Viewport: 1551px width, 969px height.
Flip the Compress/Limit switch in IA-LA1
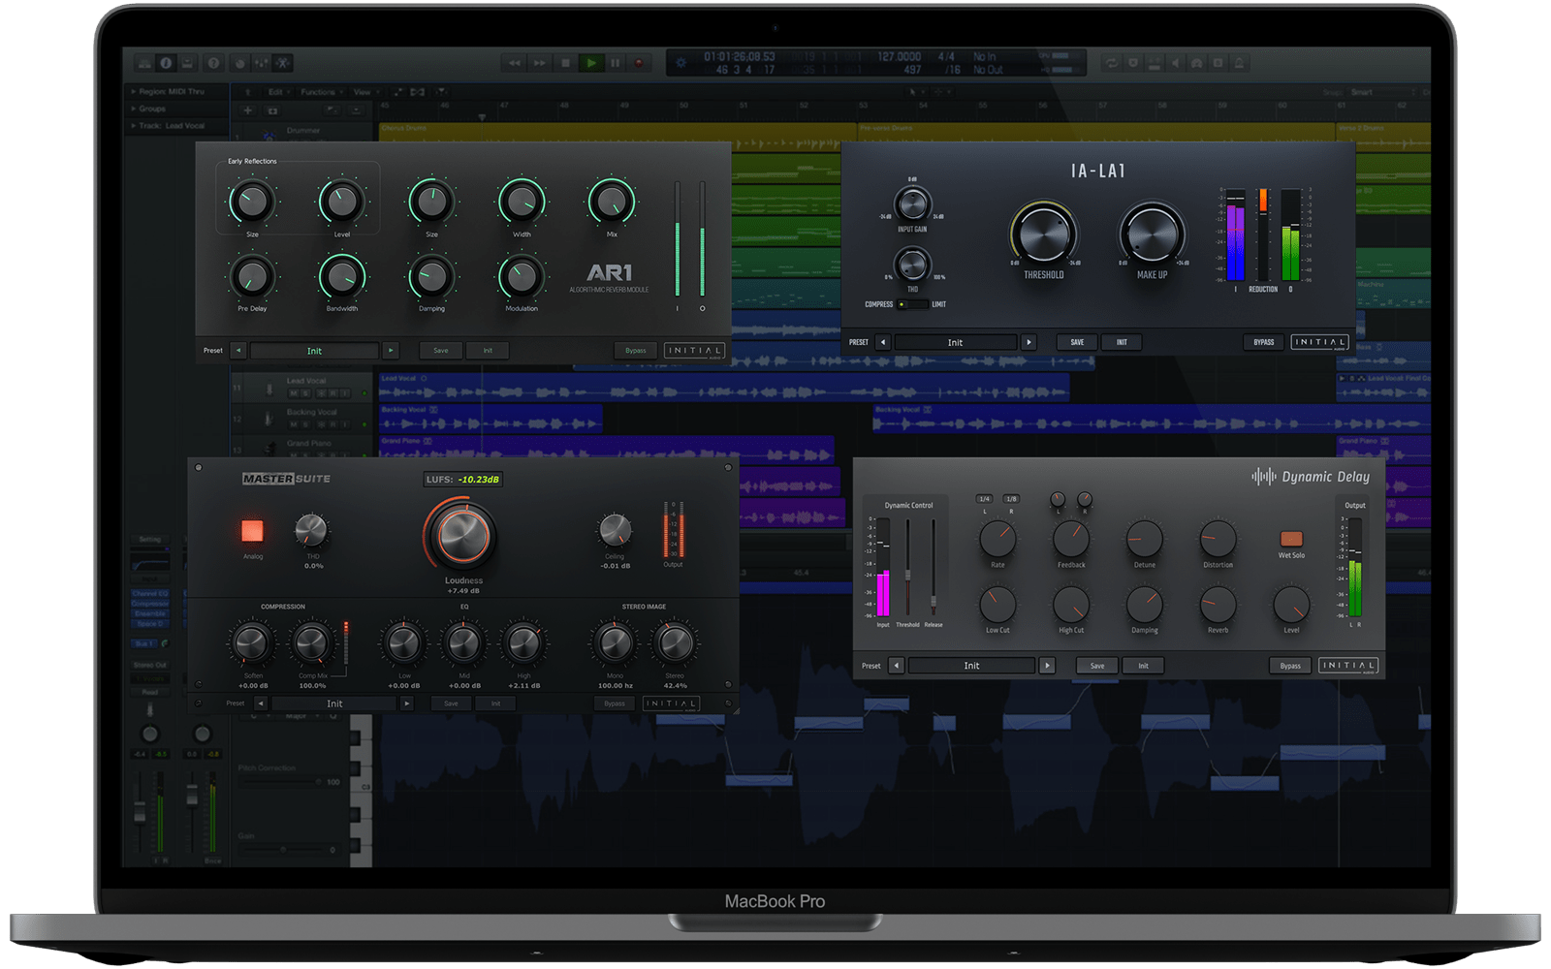[911, 304]
